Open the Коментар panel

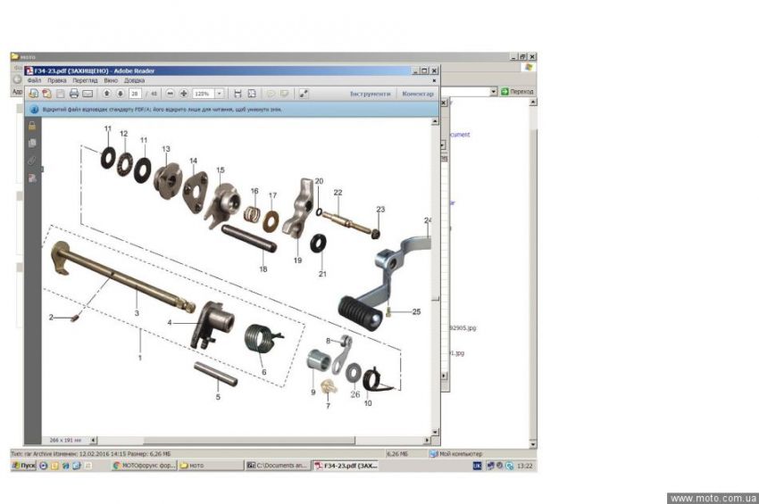tap(418, 94)
